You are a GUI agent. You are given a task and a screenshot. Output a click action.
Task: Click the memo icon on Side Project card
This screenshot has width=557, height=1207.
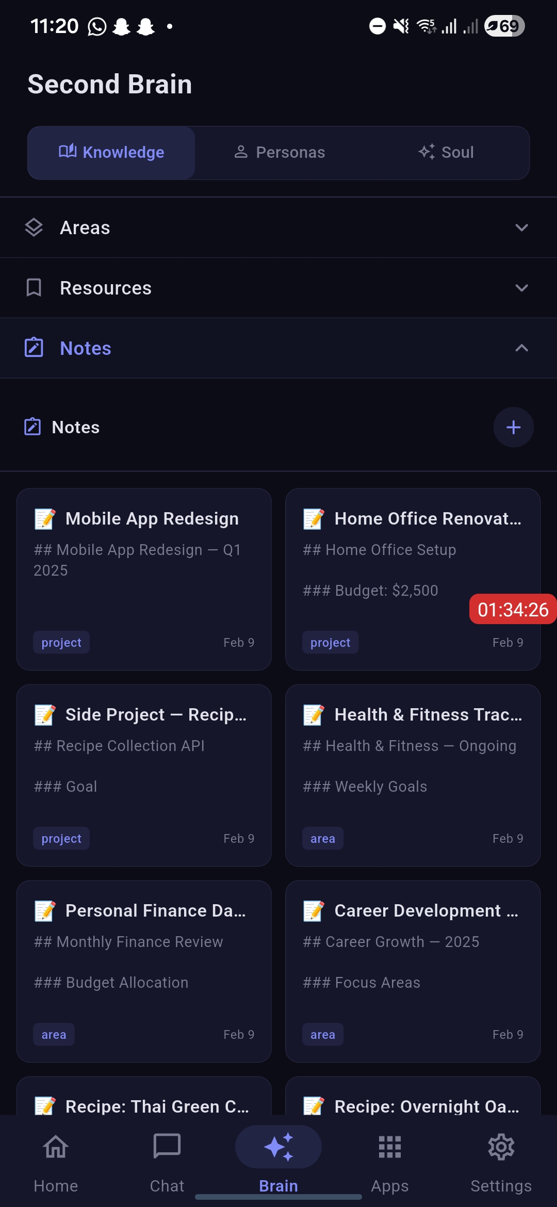45,715
